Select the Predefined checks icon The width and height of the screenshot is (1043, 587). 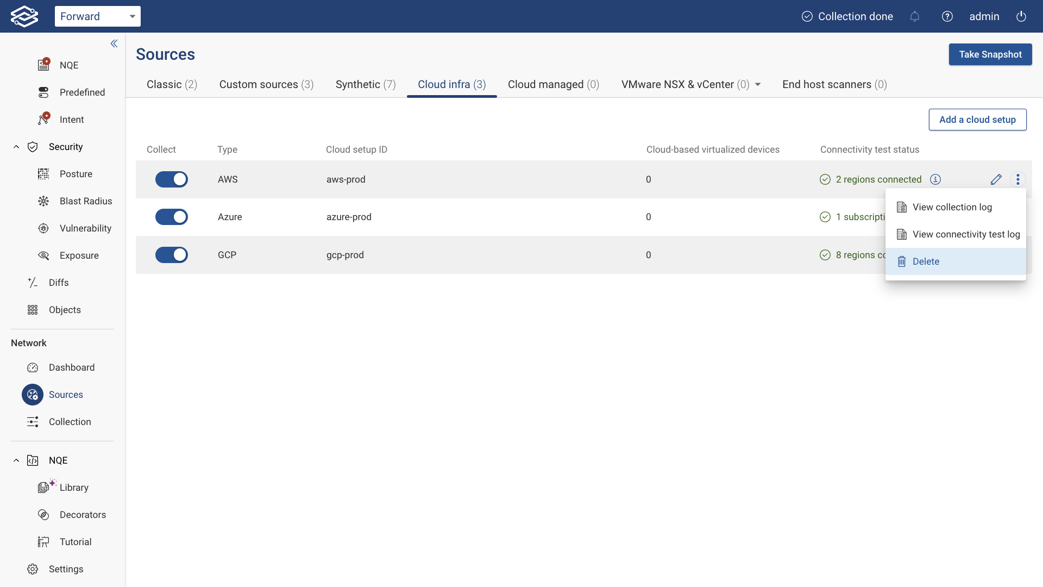tap(43, 92)
